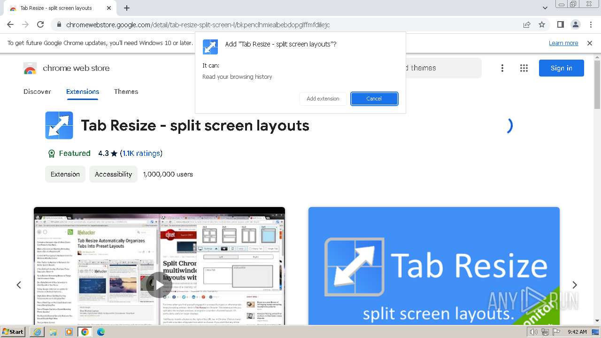Open the Discover tab

pyautogui.click(x=37, y=92)
